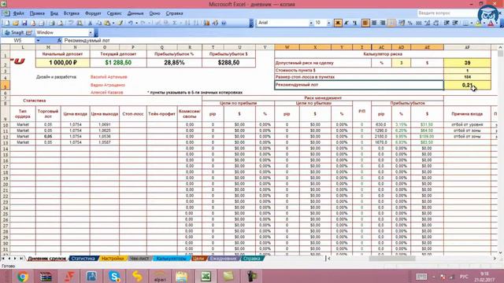Click the insert function fx button
This screenshot has width=504, height=283.
[x=59, y=40]
